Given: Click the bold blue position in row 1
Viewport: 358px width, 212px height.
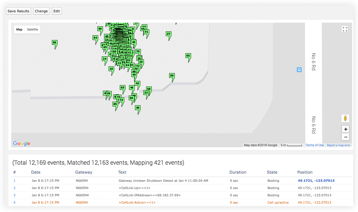Looking at the screenshot, I should pyautogui.click(x=316, y=181).
